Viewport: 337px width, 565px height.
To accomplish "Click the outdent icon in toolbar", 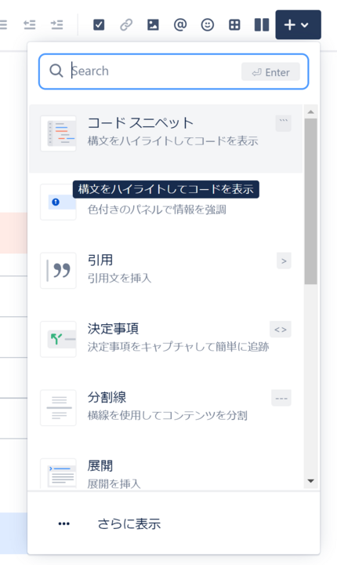I will 30,24.
